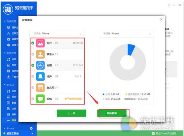Viewport: 184px width, 136px height.
Task: Click check icon beside 阻止iTunes自动运行
Action: pos(153,133)
